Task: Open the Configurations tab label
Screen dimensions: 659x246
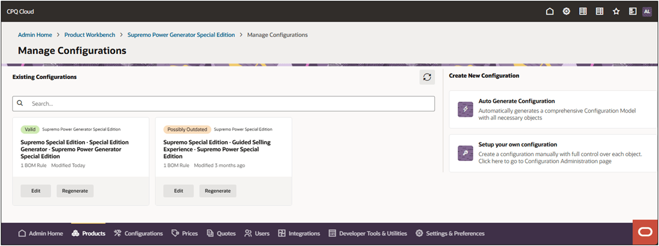Action: [x=144, y=233]
